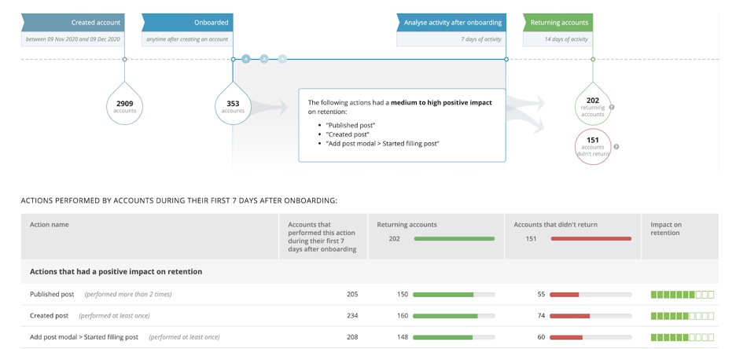Open the Onboarded step flag
Viewport: 736px width, 349px height.
(x=187, y=23)
